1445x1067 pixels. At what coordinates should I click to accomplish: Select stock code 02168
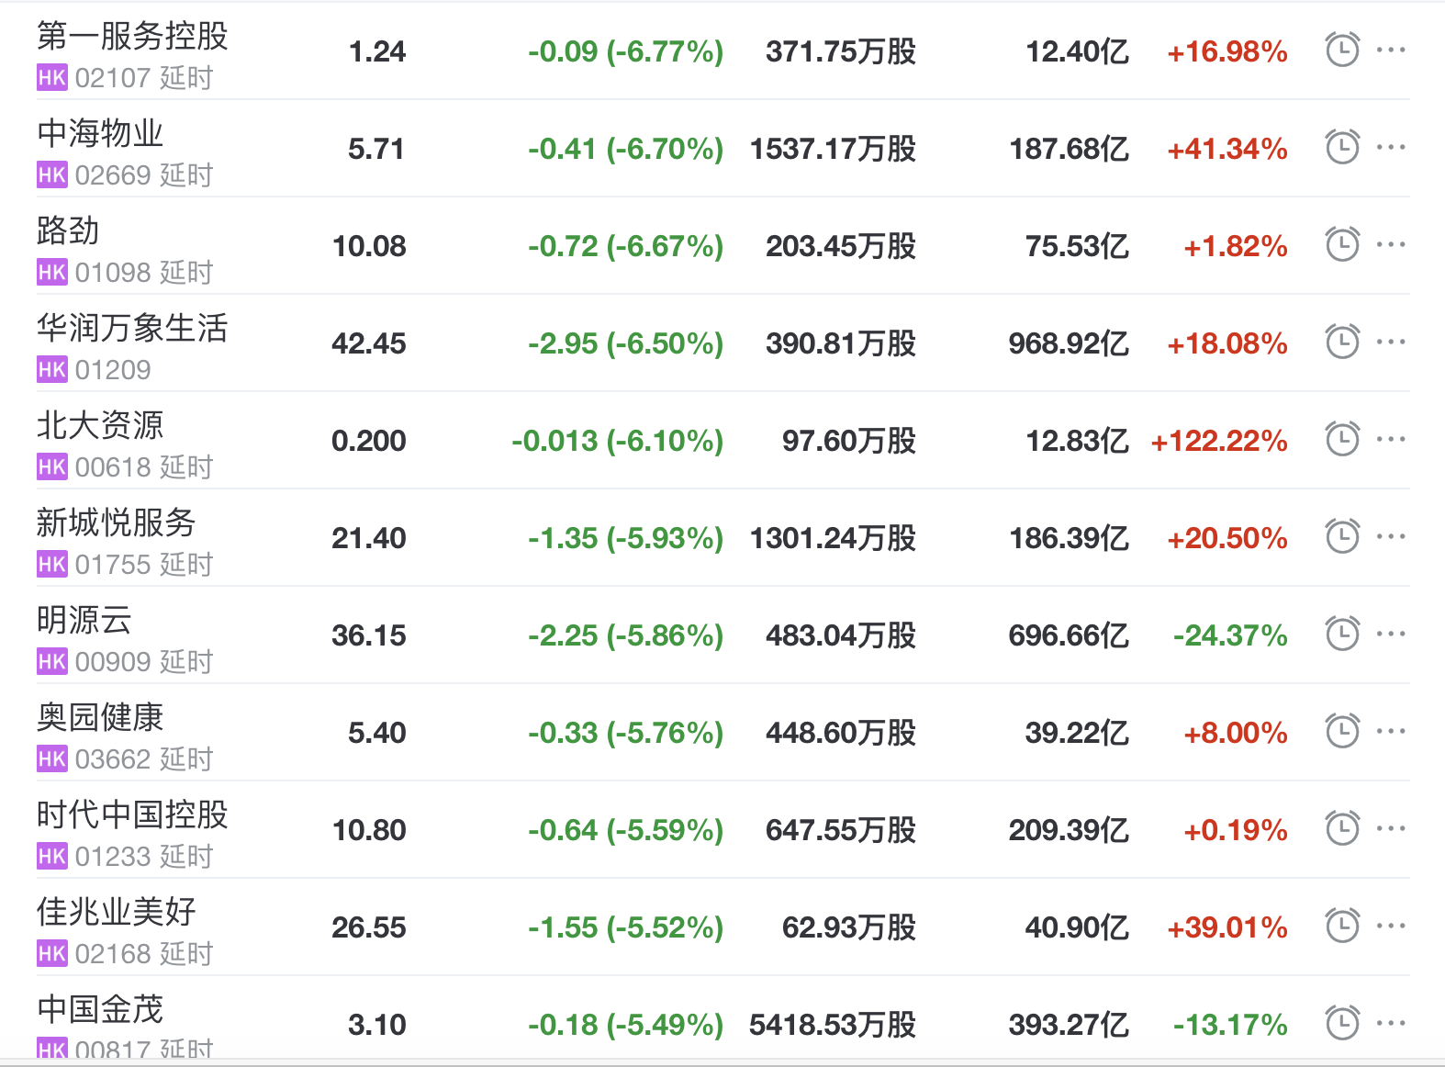pyautogui.click(x=113, y=954)
